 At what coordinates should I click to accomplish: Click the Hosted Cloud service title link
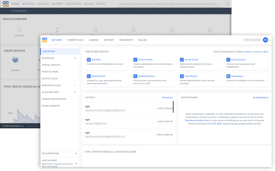point(98,76)
